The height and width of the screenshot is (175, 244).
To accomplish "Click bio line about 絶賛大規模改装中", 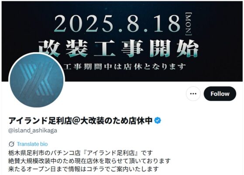I will (x=89, y=161).
